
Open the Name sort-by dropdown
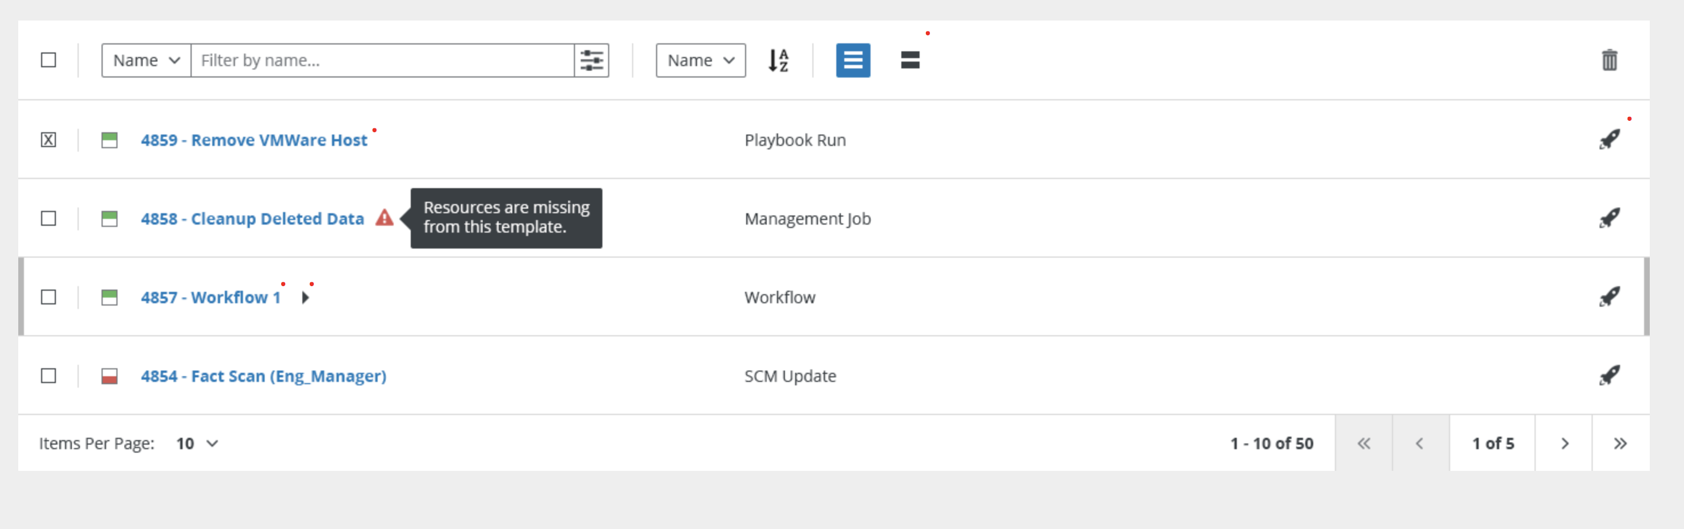coord(701,60)
